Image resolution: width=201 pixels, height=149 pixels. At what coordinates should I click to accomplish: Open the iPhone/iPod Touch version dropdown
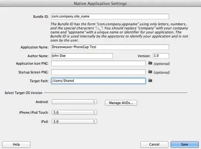click(x=74, y=112)
